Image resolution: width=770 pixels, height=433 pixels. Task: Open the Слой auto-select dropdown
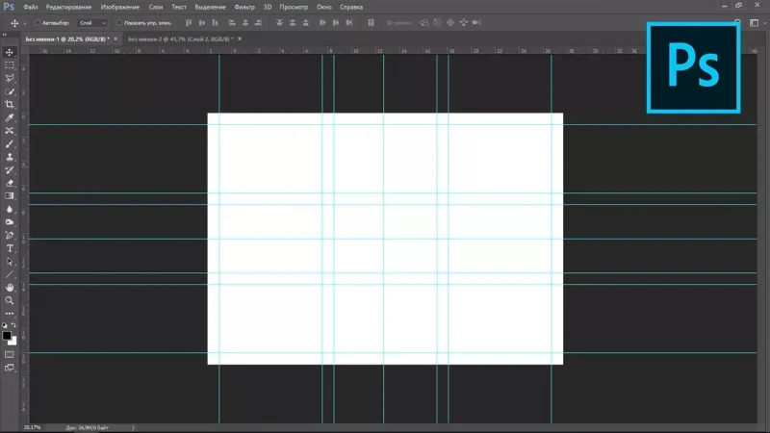click(x=90, y=22)
